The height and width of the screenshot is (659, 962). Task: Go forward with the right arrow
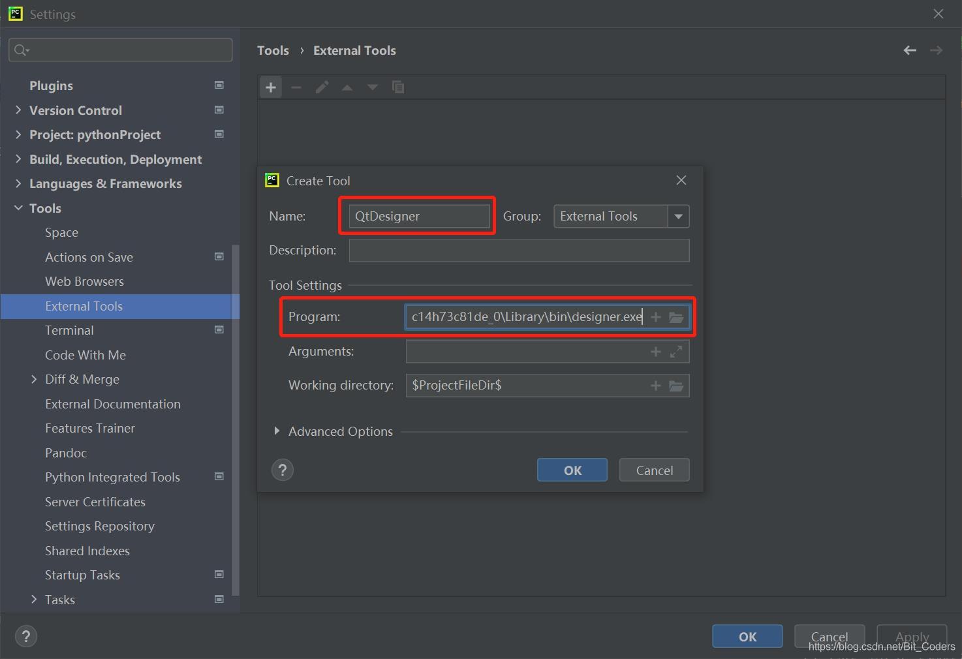point(936,50)
